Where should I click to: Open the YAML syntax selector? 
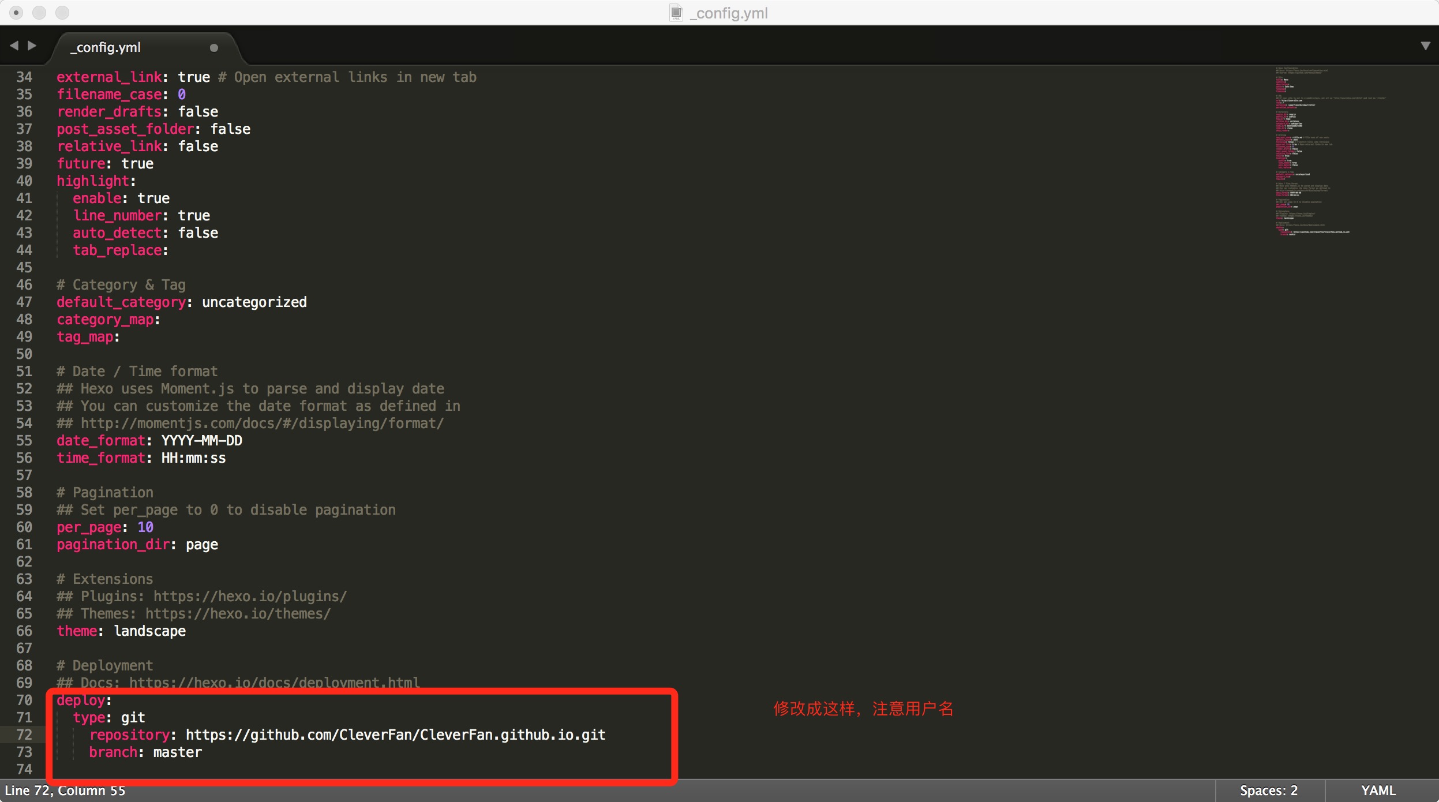[1378, 790]
